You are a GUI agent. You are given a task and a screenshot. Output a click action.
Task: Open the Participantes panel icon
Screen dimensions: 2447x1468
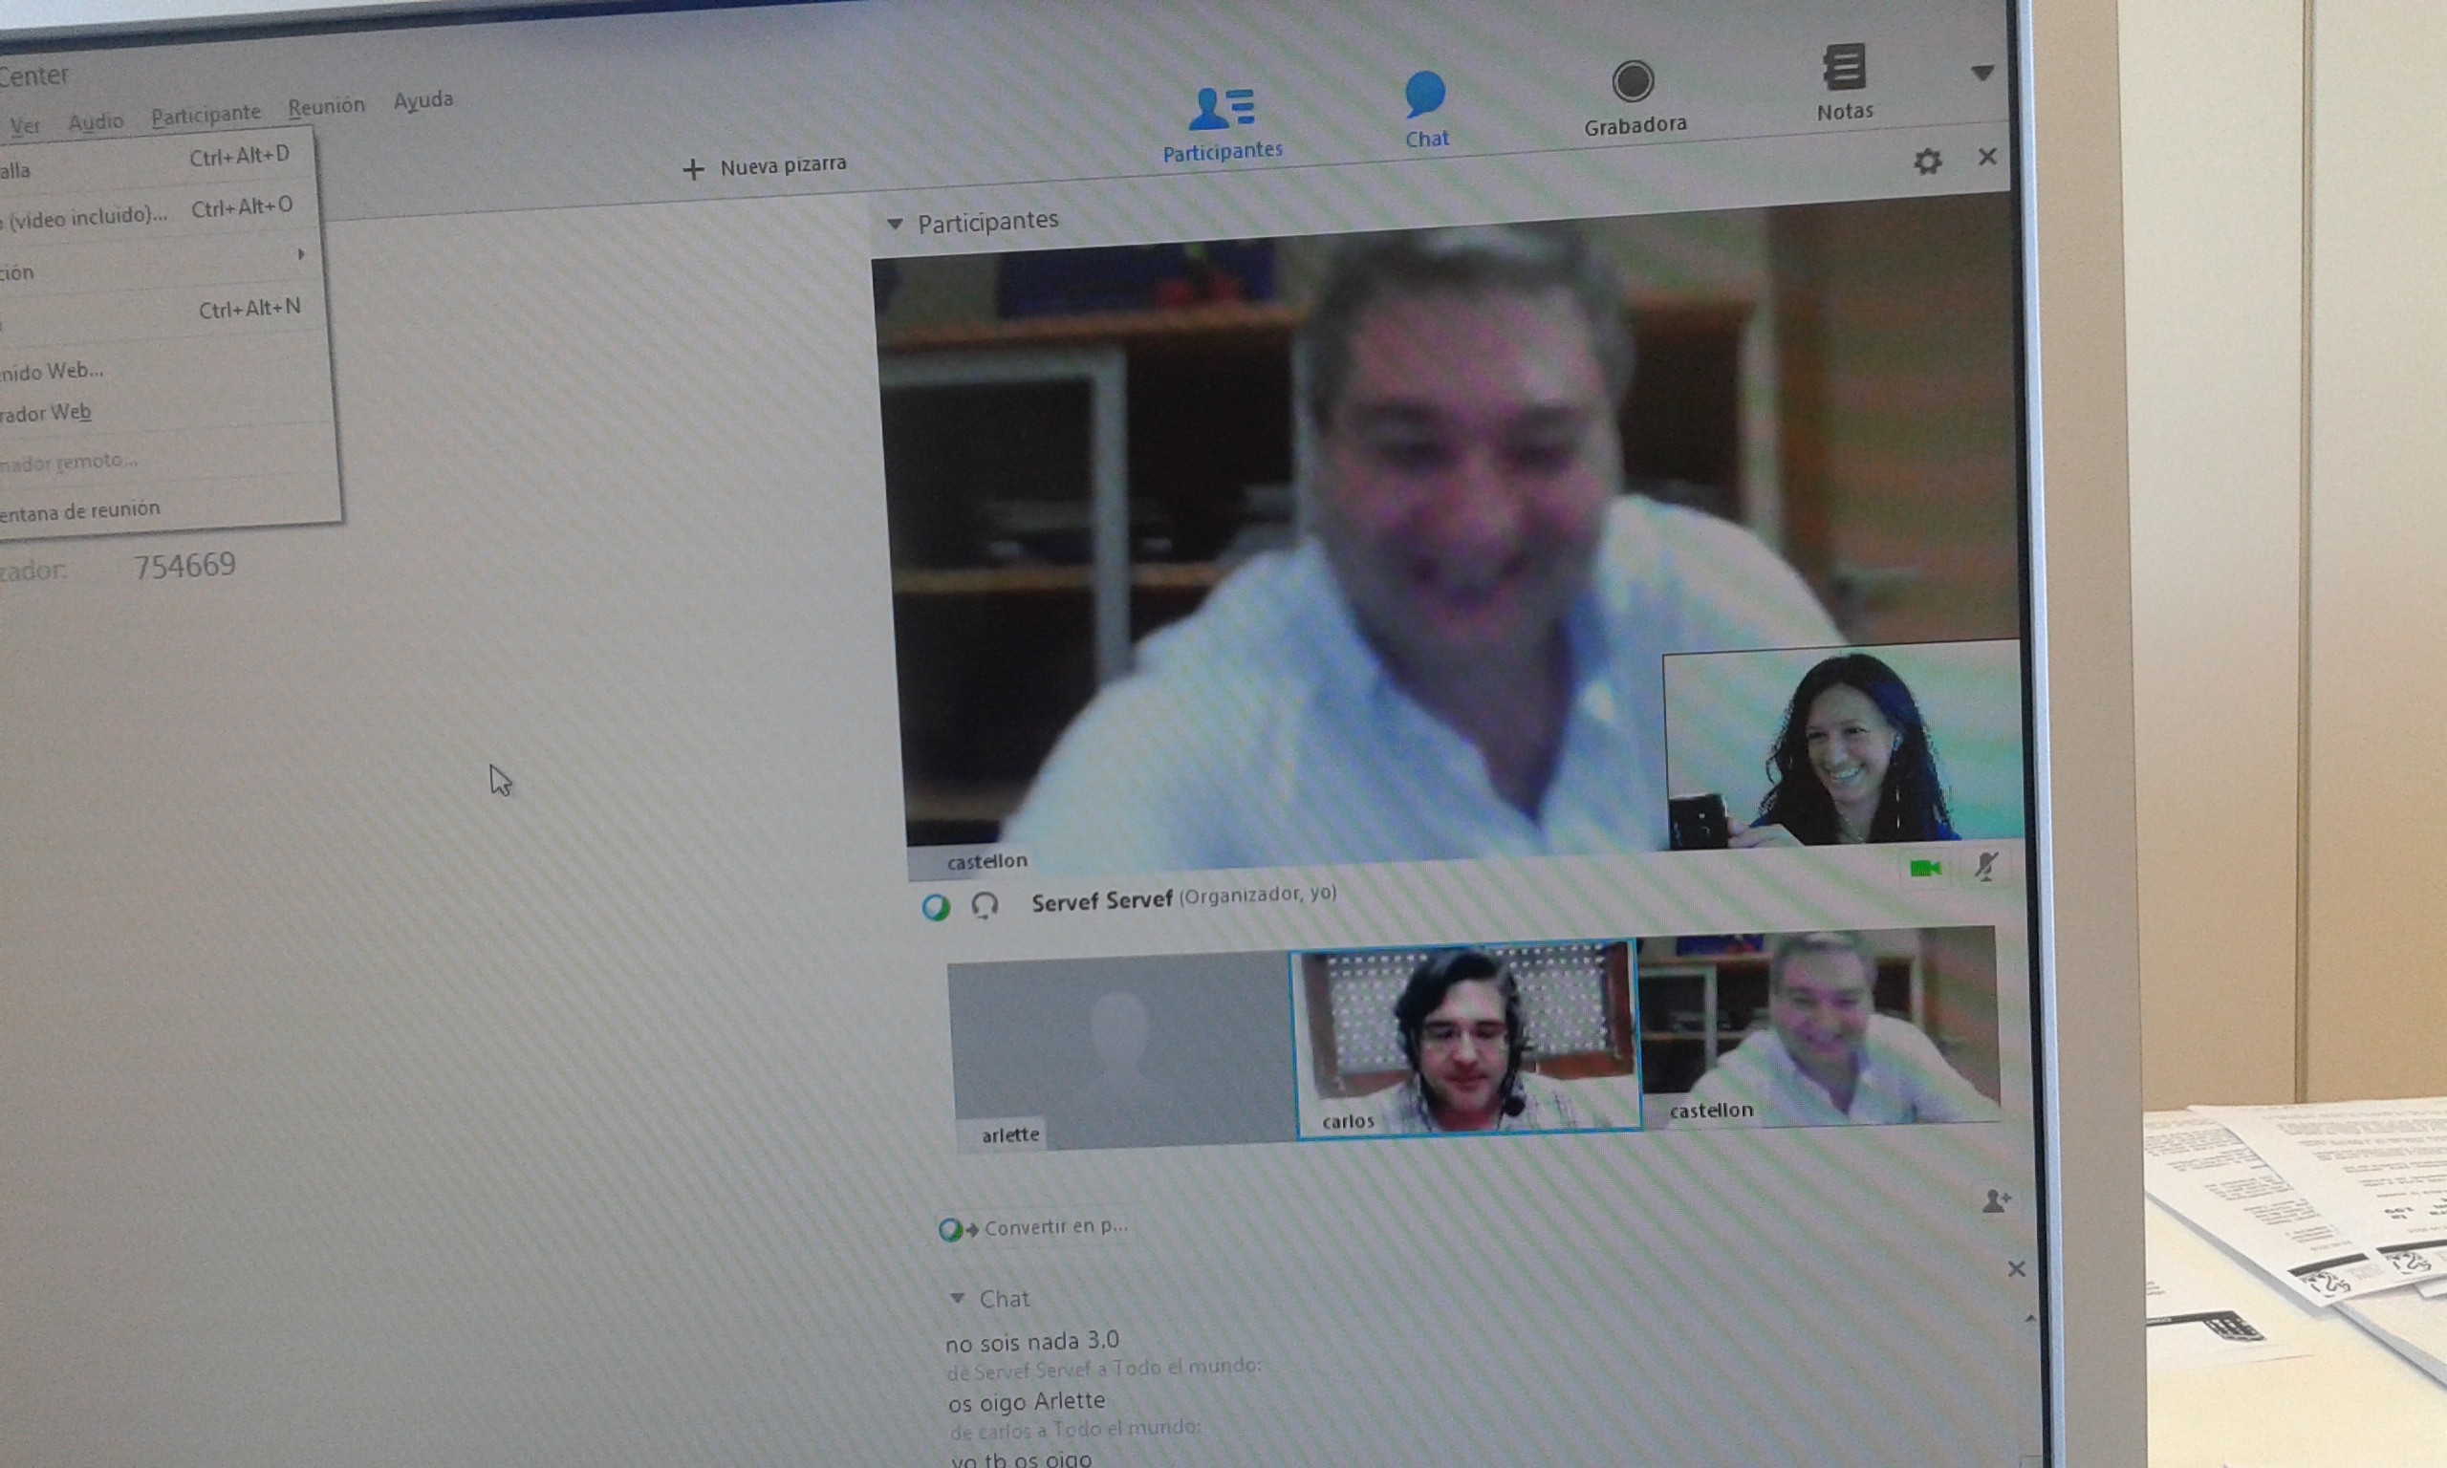(x=1222, y=109)
